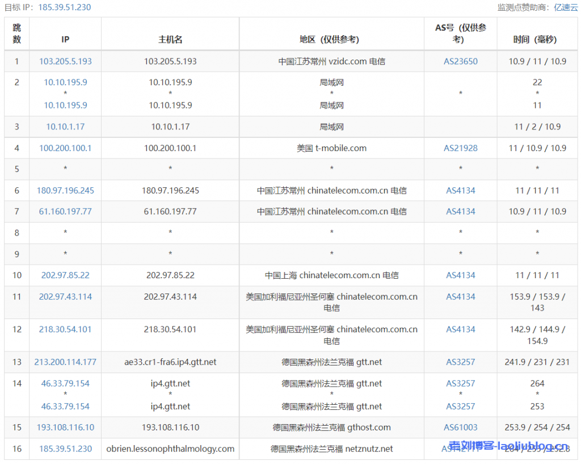Select hostname obrien.lessonophthalmology.com cell
This screenshot has width=581, height=465.
pos(170,449)
